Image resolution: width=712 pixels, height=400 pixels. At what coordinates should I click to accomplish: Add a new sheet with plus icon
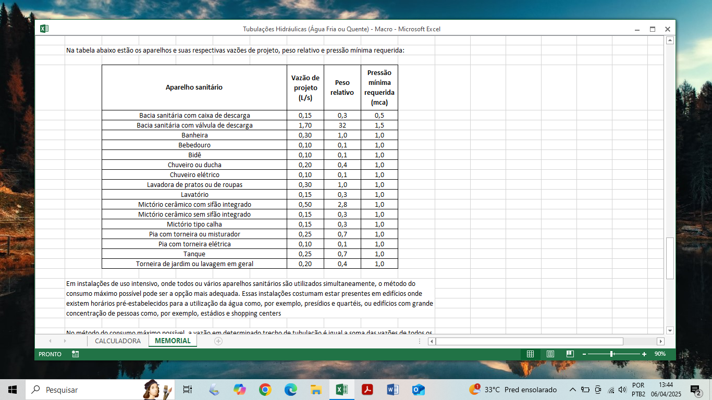pos(218,341)
